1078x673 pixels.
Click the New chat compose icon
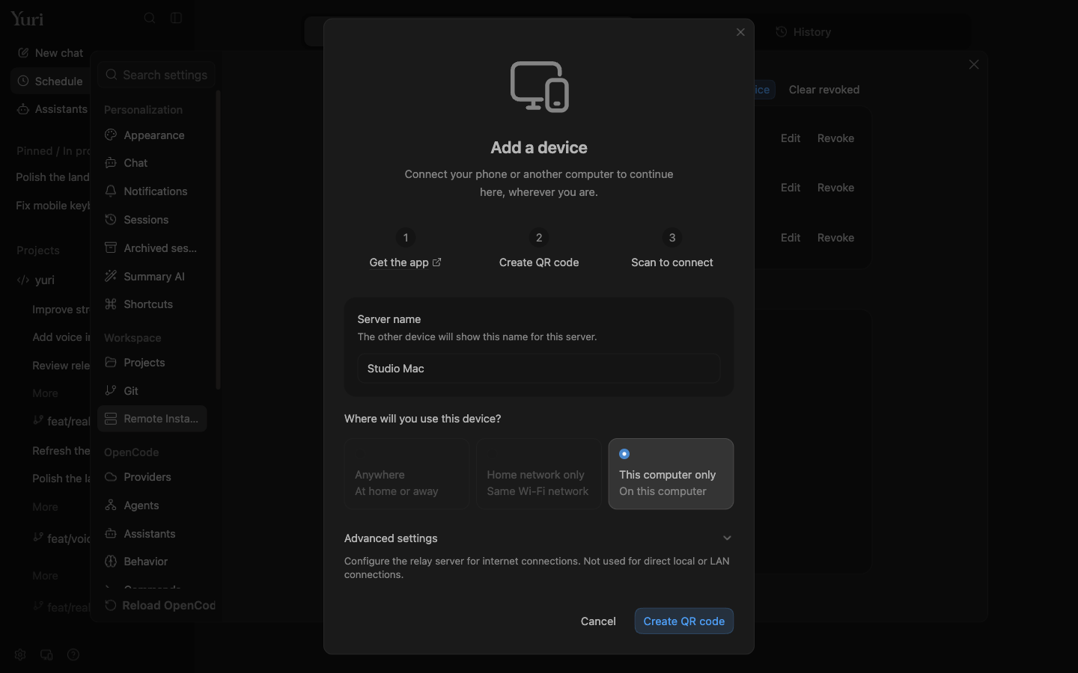click(23, 53)
